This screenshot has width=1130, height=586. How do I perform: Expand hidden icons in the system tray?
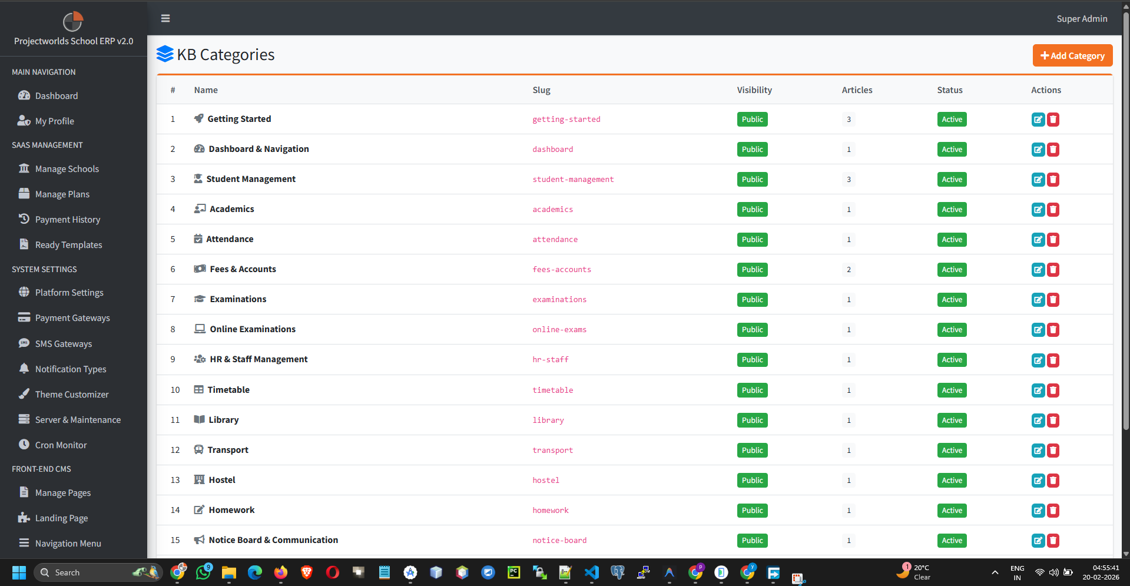995,572
